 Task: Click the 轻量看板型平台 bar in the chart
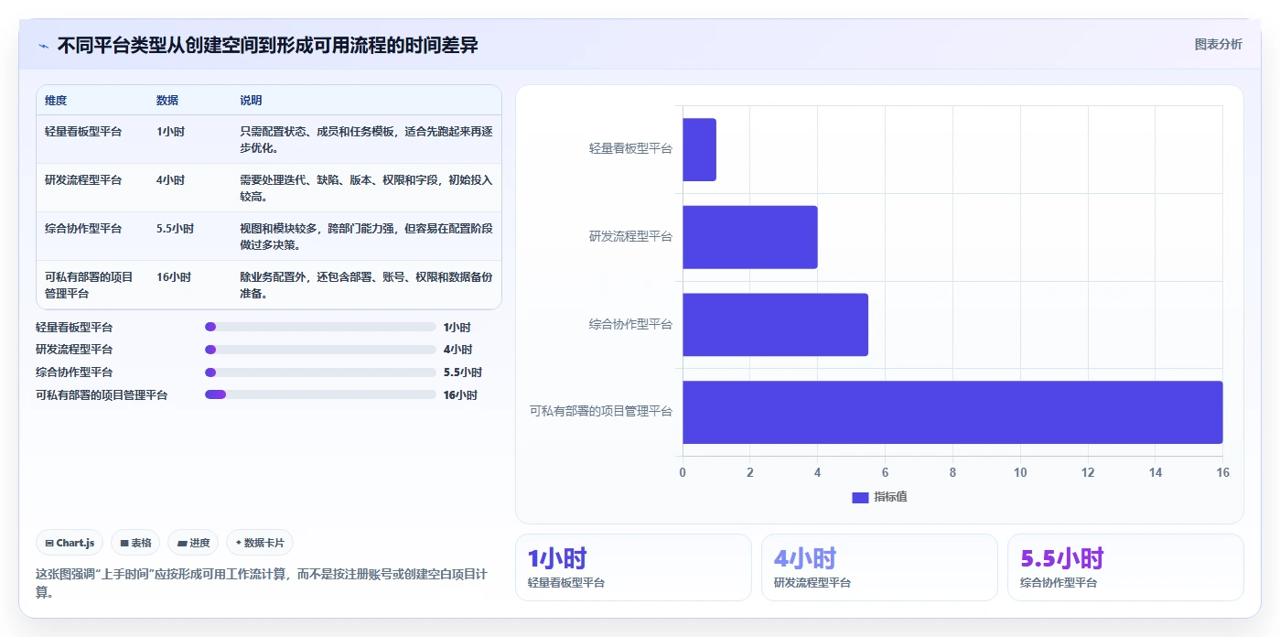(699, 149)
